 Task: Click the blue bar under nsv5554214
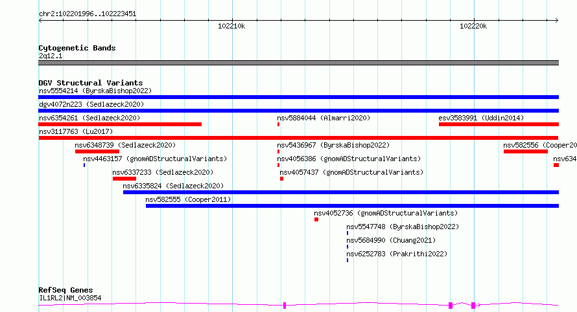click(x=298, y=97)
